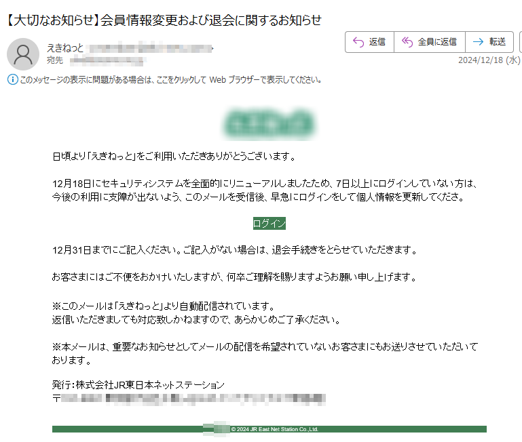Click the note ※このメールは「えきねっと」より自動配信
This screenshot has width=522, height=442.
click(164, 306)
